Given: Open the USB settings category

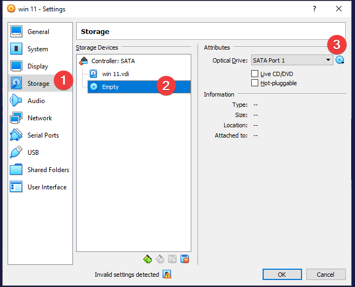Looking at the screenshot, I should pos(34,153).
